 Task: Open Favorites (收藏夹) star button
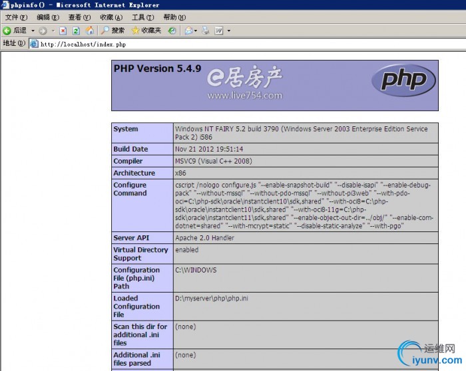tap(146, 31)
